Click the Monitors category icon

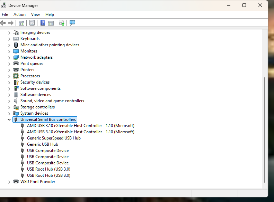[x=16, y=51]
